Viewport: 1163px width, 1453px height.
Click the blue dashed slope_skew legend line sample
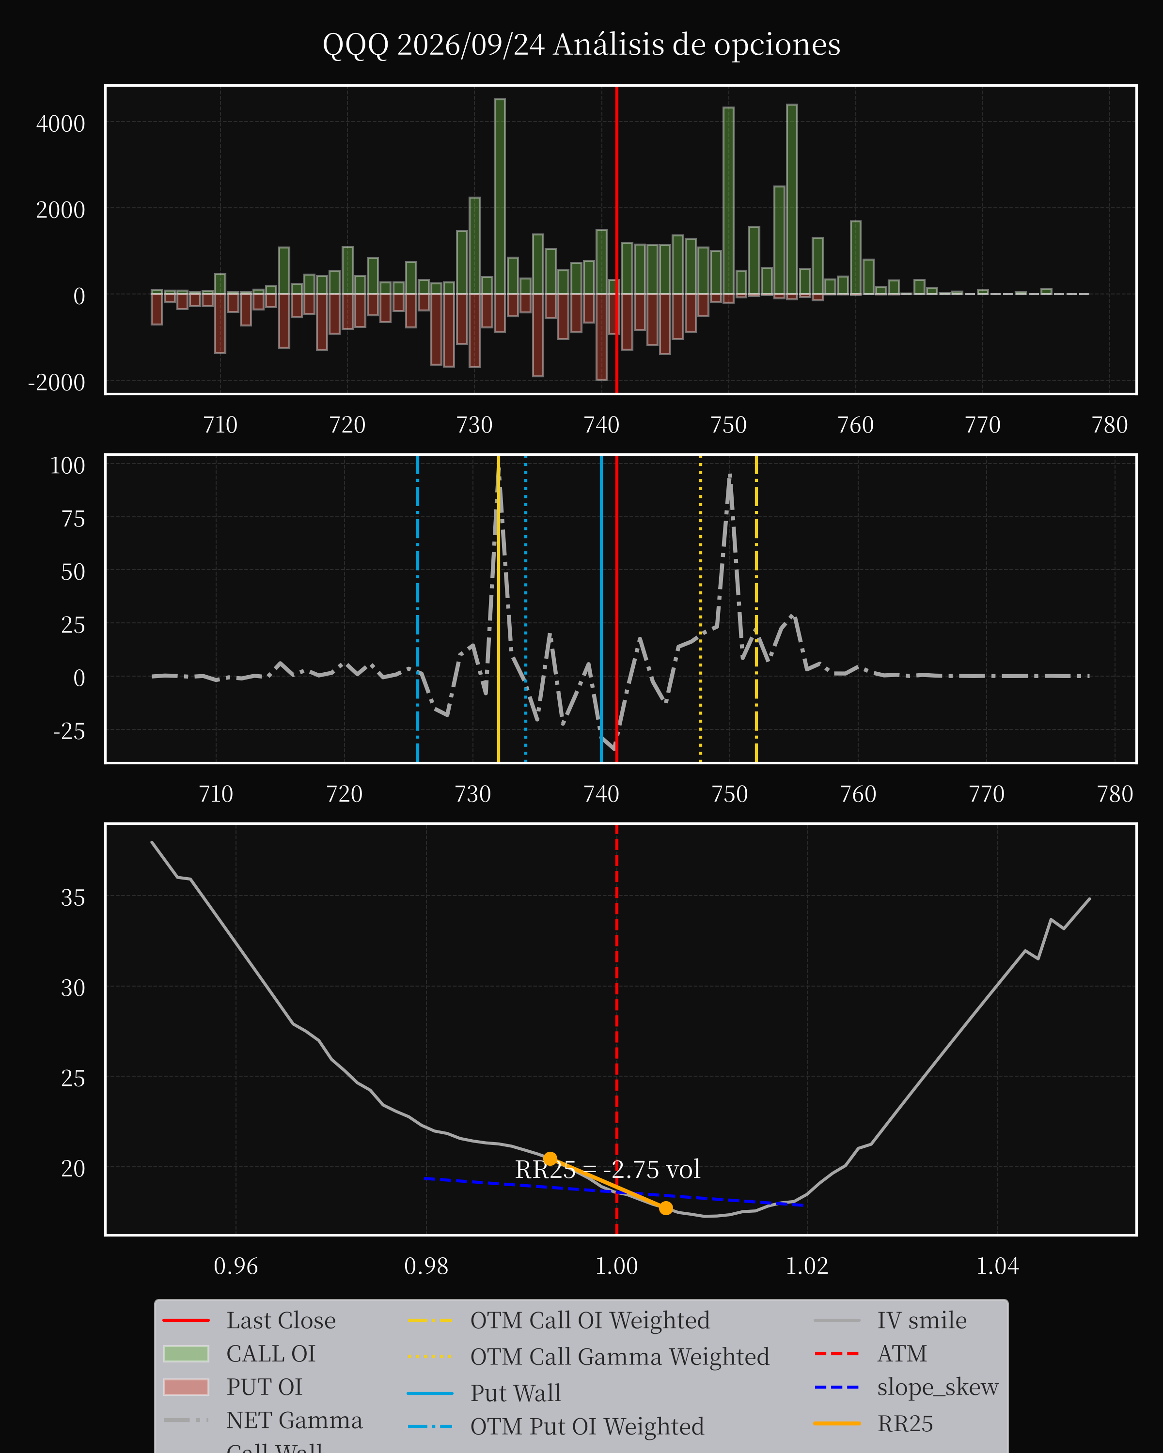pos(837,1387)
